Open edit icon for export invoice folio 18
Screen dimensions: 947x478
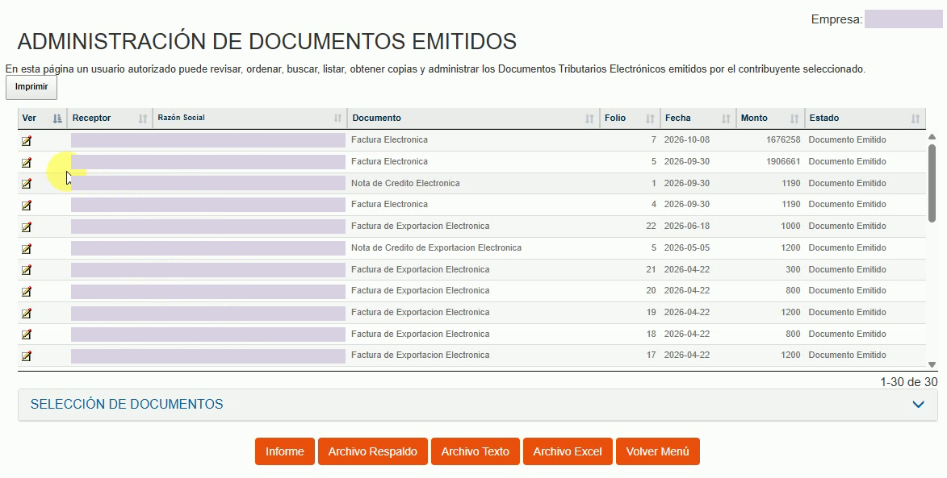coord(27,334)
